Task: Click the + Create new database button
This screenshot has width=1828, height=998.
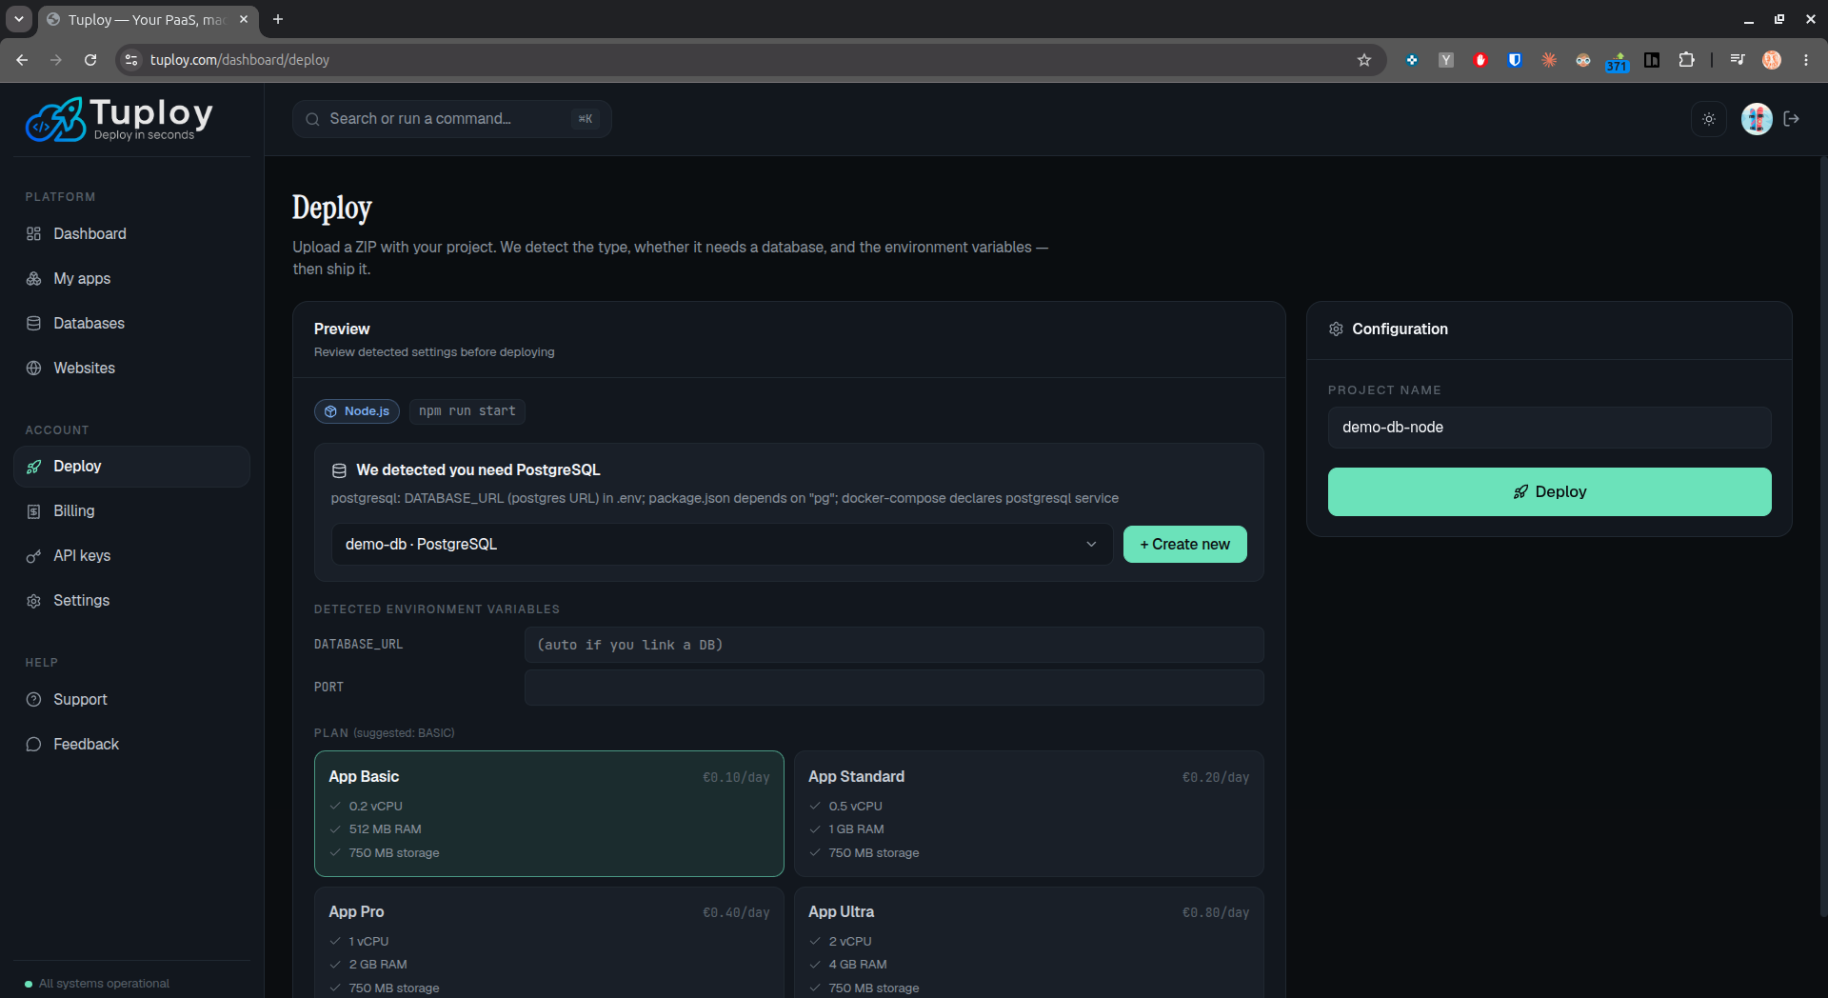Action: 1184,545
